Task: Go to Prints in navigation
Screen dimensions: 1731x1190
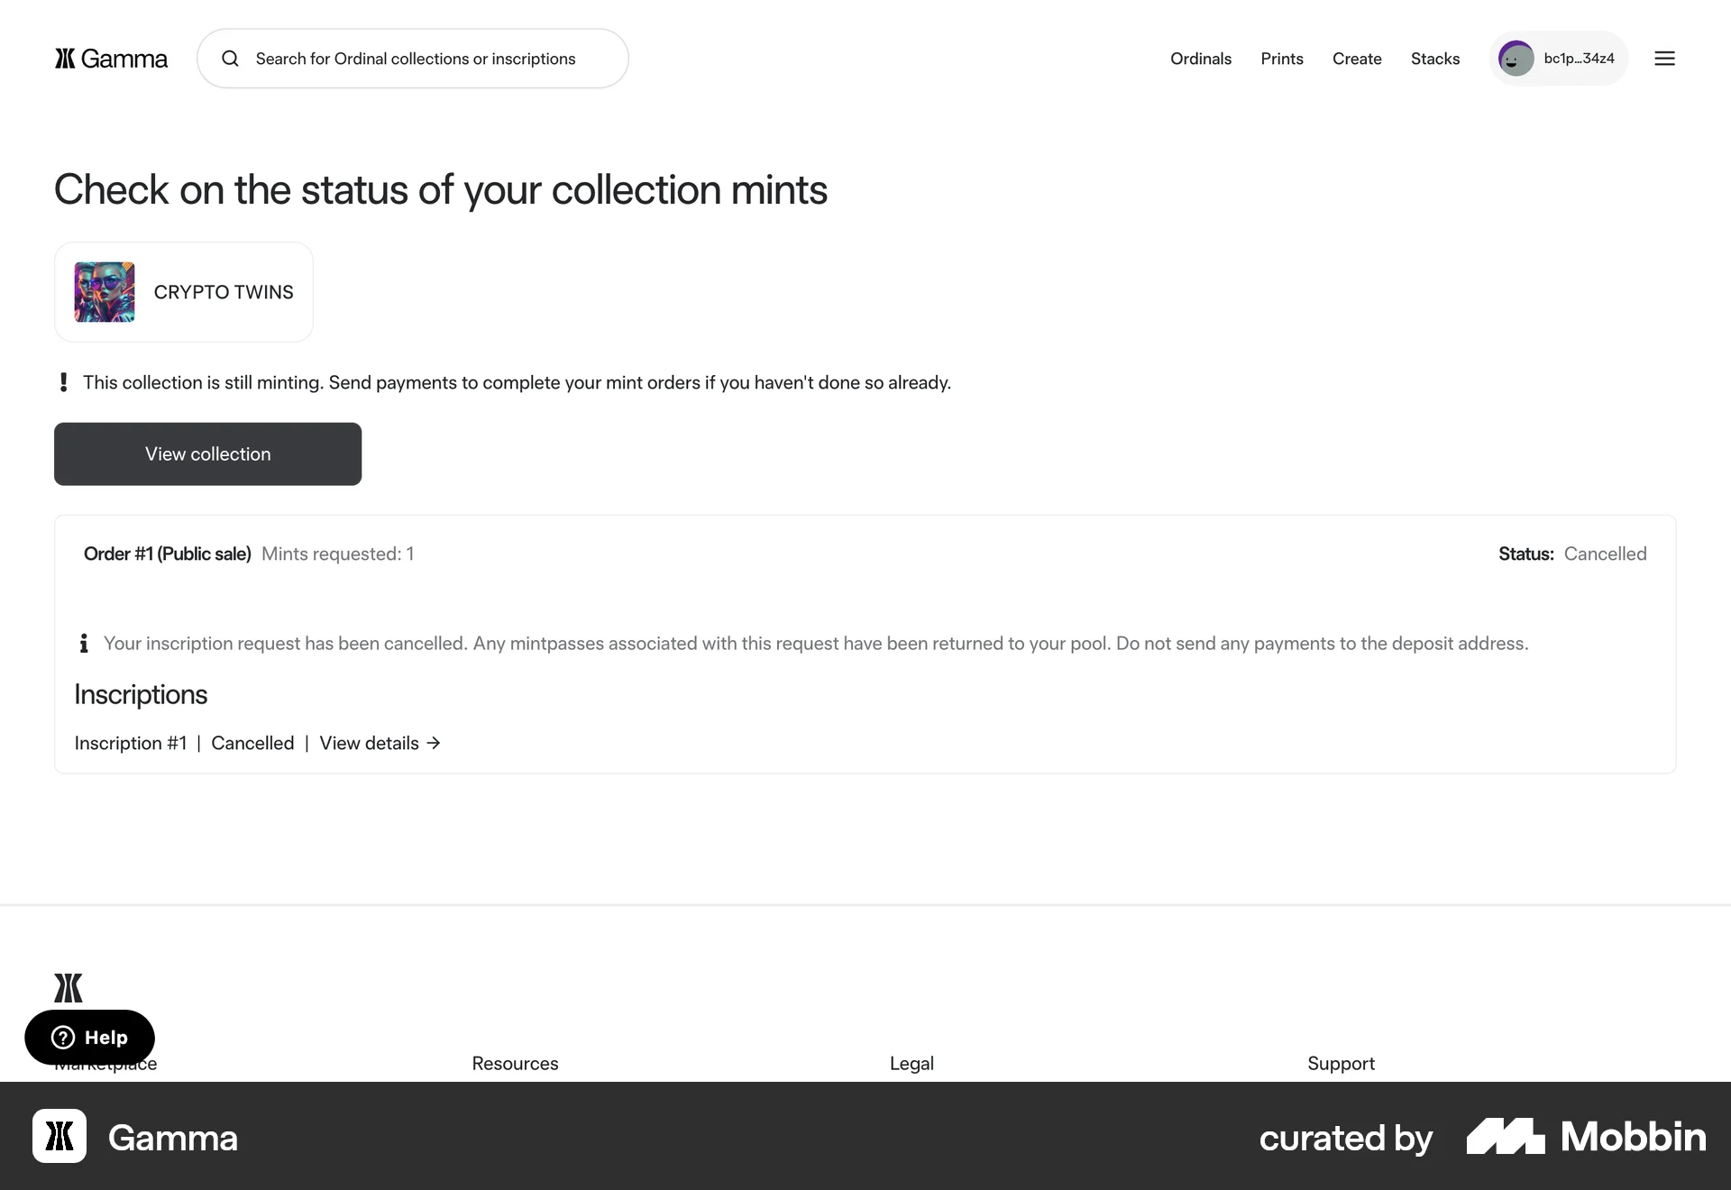Action: pyautogui.click(x=1281, y=59)
